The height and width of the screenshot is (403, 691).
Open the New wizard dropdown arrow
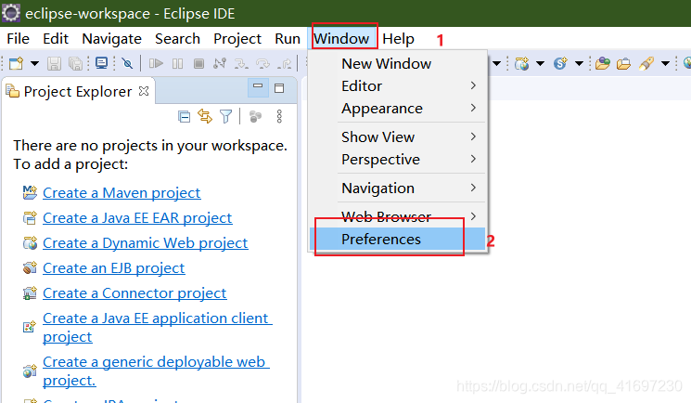[x=34, y=63]
